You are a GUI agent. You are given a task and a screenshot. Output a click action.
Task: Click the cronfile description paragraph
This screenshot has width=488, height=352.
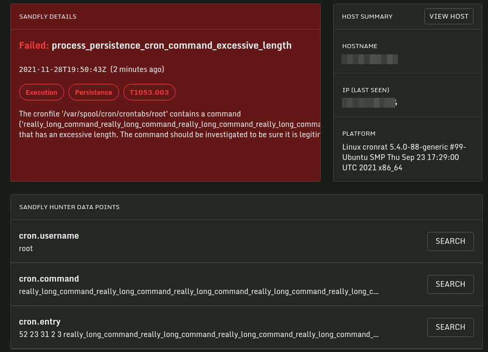tap(169, 124)
